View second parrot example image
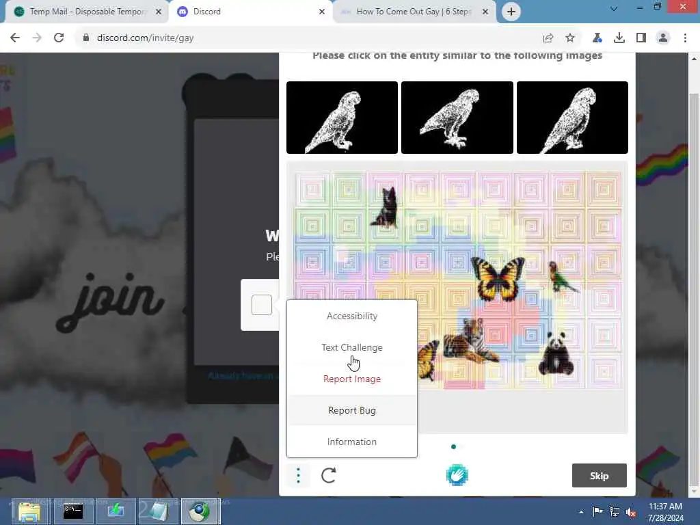 coord(457,118)
